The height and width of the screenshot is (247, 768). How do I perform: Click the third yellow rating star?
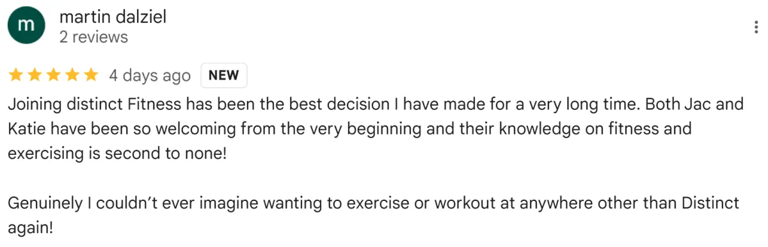(x=53, y=75)
